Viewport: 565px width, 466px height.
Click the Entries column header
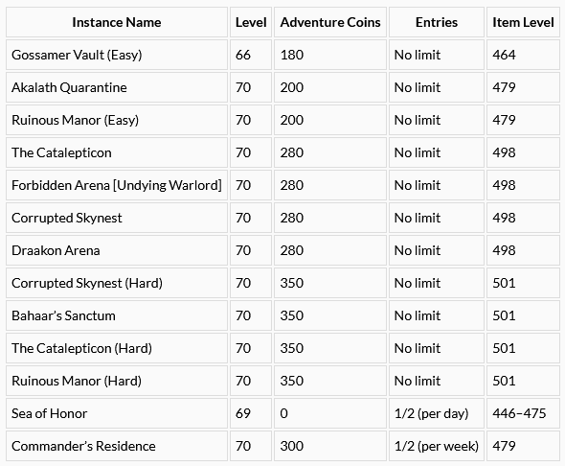437,22
